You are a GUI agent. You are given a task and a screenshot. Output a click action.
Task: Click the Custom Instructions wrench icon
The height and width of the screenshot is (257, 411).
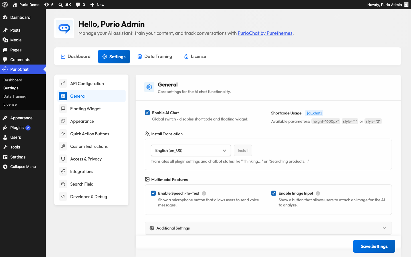63,146
